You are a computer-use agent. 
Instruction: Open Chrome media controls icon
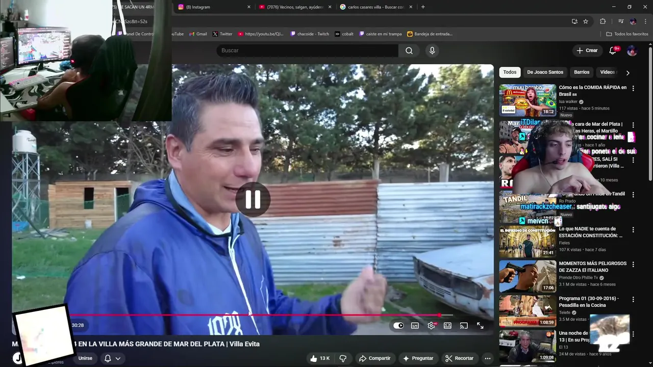pos(621,21)
